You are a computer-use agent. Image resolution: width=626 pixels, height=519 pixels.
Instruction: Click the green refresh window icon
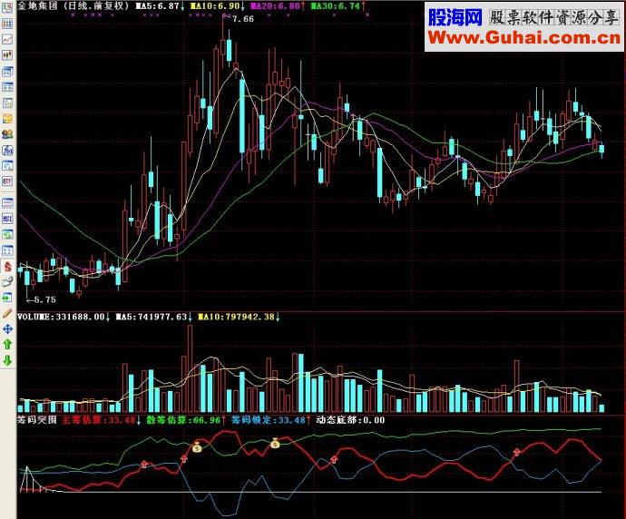point(7,234)
